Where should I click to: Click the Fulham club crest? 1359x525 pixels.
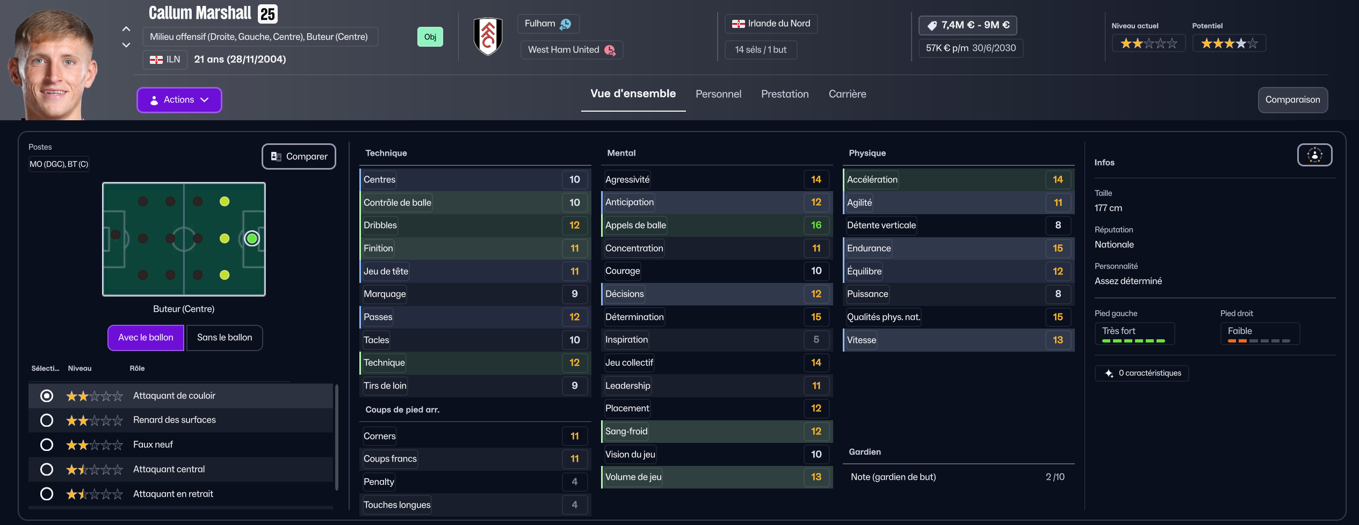pyautogui.click(x=488, y=37)
